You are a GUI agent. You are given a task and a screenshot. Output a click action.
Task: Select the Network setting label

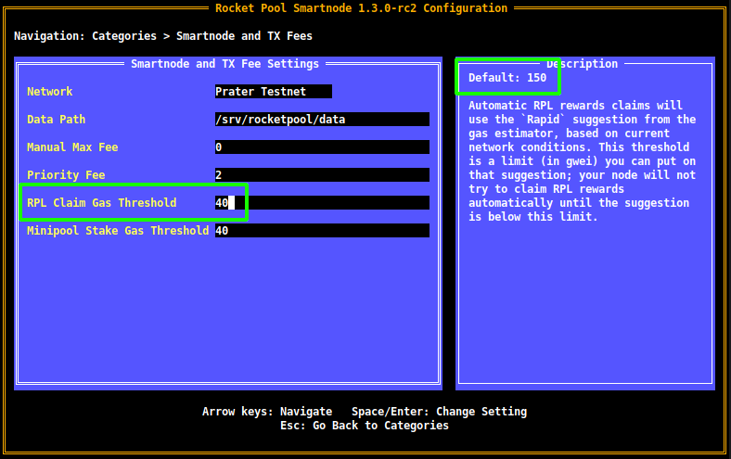pos(49,92)
